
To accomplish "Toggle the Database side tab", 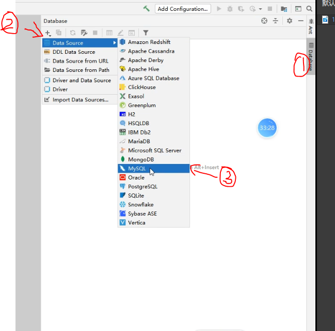I will pos(311,56).
